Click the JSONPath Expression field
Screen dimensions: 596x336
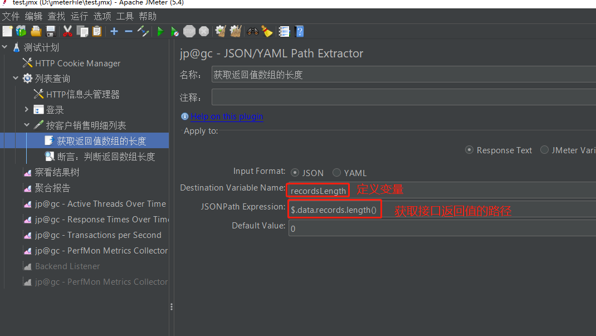point(442,210)
